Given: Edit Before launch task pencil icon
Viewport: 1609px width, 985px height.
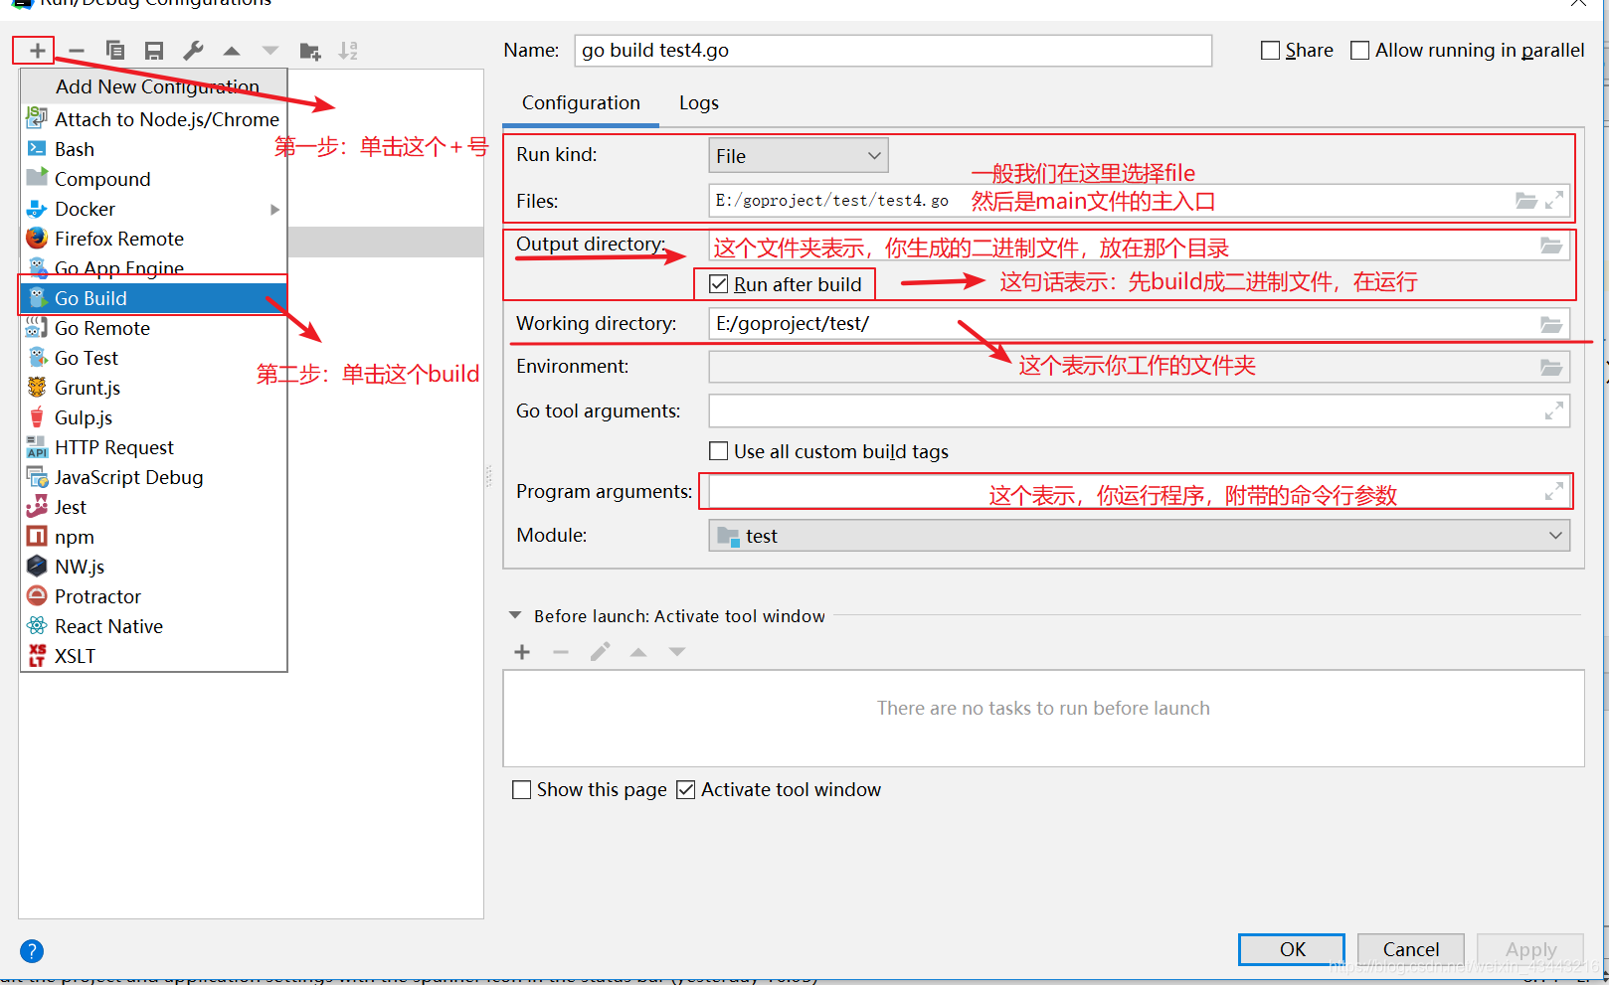Looking at the screenshot, I should (600, 652).
